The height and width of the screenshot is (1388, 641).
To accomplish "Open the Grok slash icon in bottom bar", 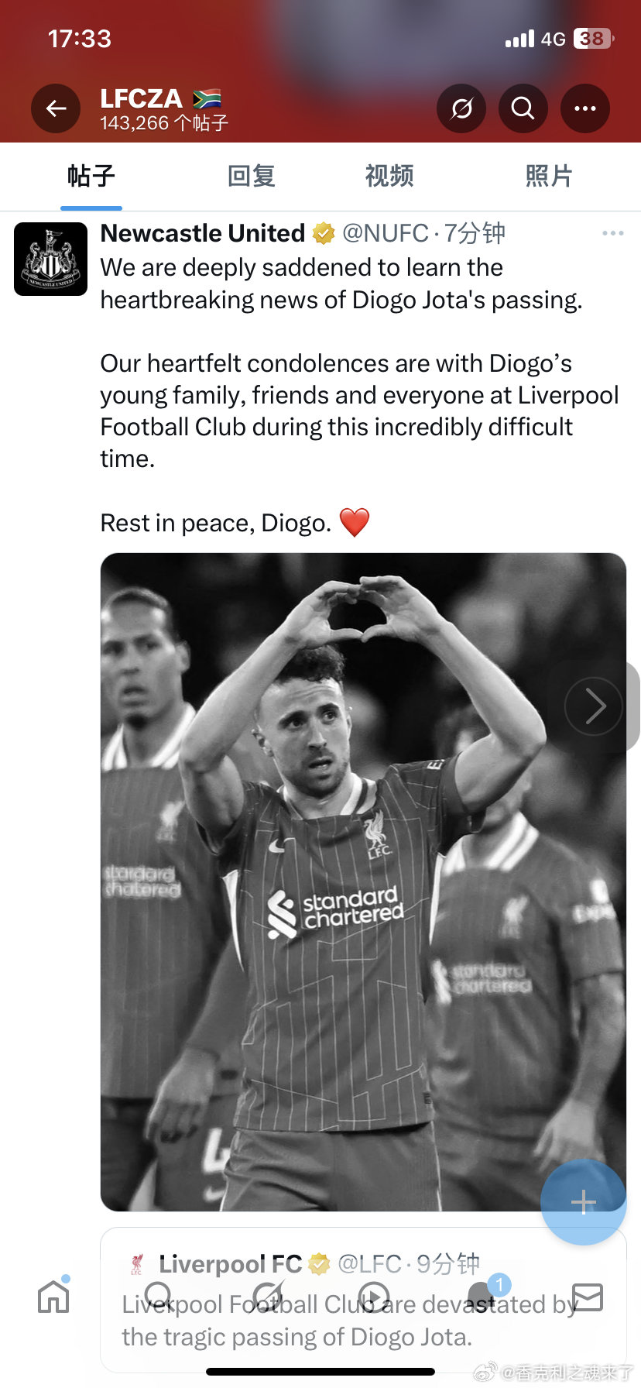I will (268, 1297).
